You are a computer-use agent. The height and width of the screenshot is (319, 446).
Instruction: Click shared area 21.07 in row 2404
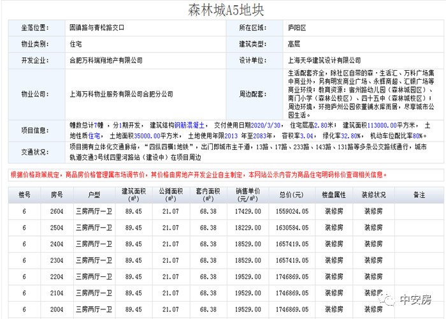click(171, 244)
